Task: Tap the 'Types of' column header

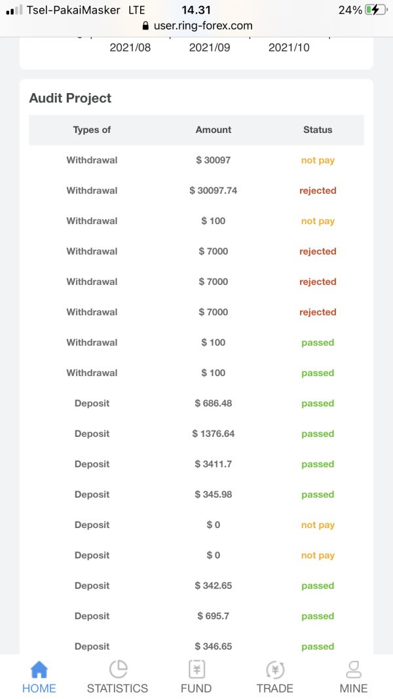Action: coord(92,130)
